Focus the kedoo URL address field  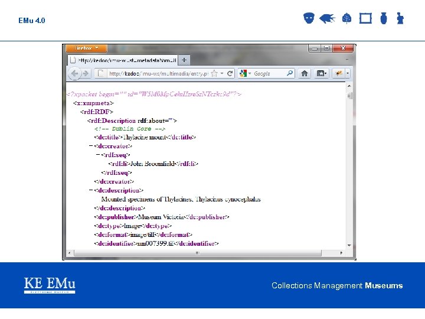pos(158,73)
